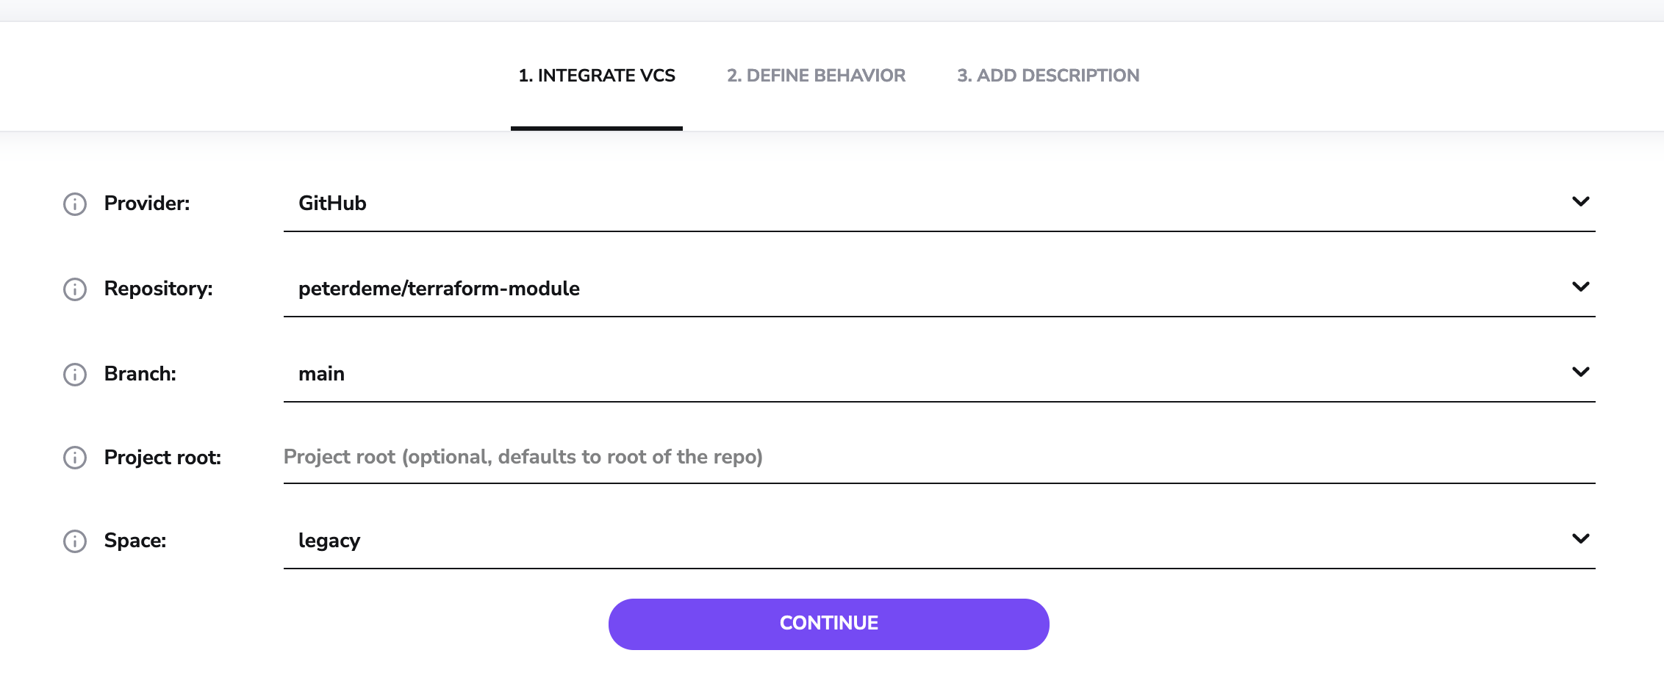Expand the Provider dropdown chevron

1580,202
